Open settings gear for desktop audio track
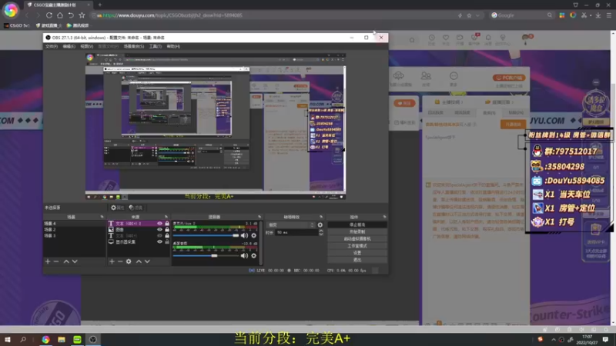Image resolution: width=616 pixels, height=346 pixels. (x=254, y=256)
